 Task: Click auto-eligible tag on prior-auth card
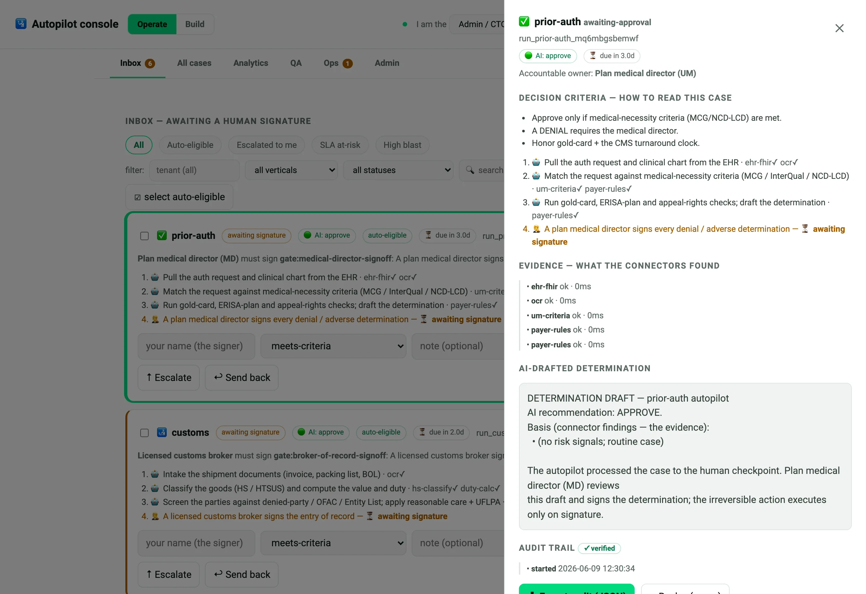tap(387, 236)
